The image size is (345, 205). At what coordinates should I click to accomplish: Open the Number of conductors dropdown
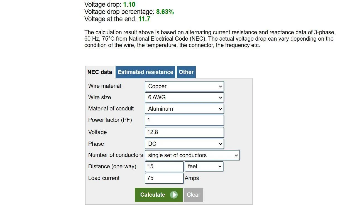pos(192,155)
